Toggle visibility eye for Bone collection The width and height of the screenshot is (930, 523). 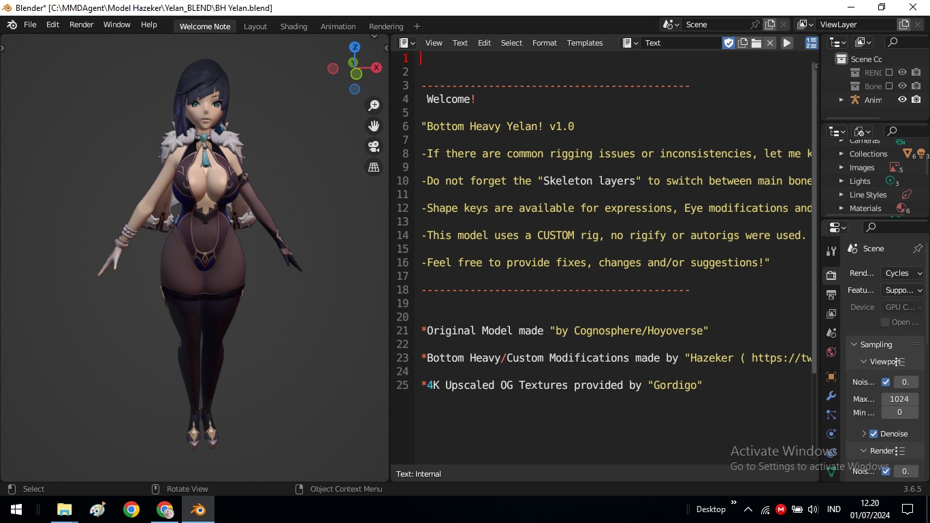tap(902, 86)
